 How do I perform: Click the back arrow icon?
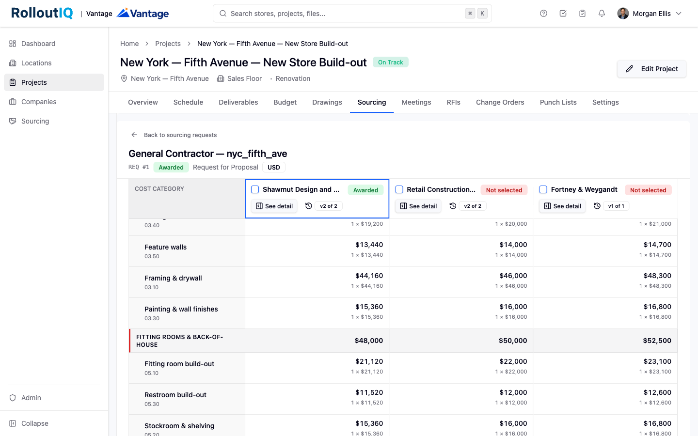tap(134, 135)
